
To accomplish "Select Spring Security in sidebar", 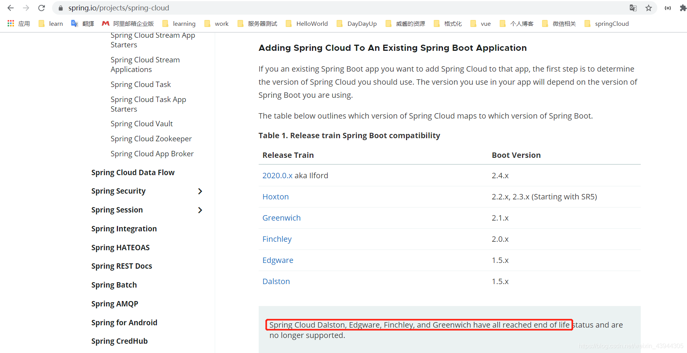I will 118,191.
